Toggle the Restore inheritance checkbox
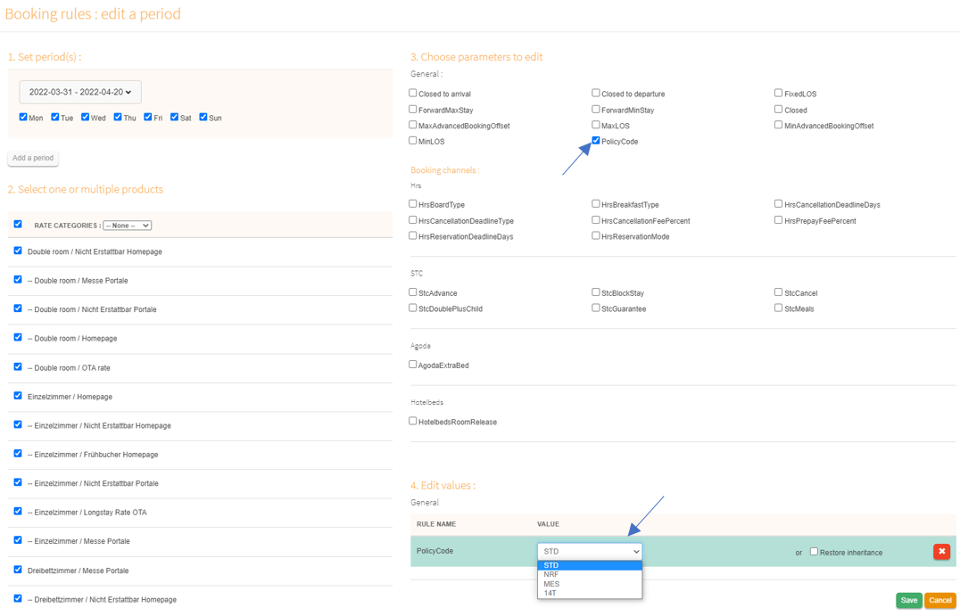This screenshot has width=960, height=616. pos(814,552)
